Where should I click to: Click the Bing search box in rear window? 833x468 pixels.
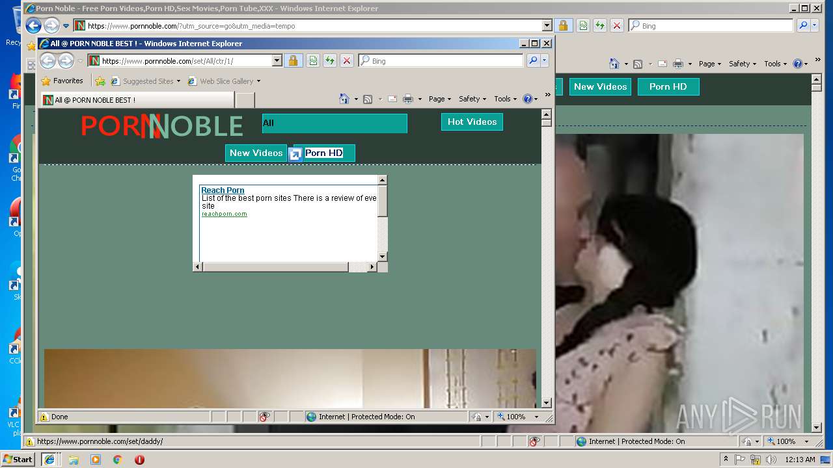tap(711, 25)
